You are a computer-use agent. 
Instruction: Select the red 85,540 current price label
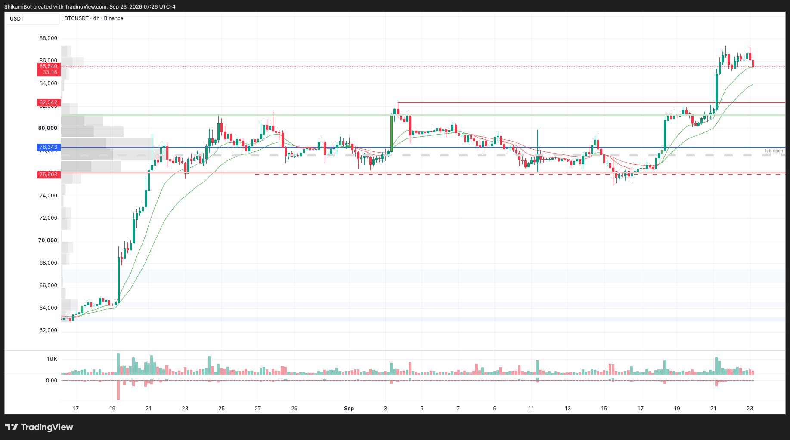coord(49,66)
